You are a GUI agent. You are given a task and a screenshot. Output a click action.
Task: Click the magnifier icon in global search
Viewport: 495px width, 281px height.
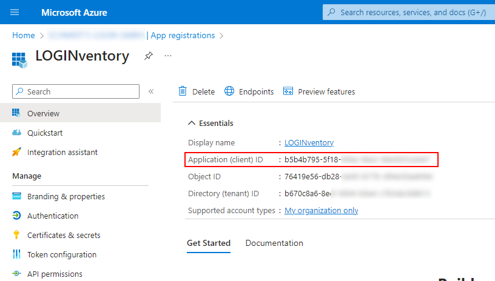tap(331, 12)
